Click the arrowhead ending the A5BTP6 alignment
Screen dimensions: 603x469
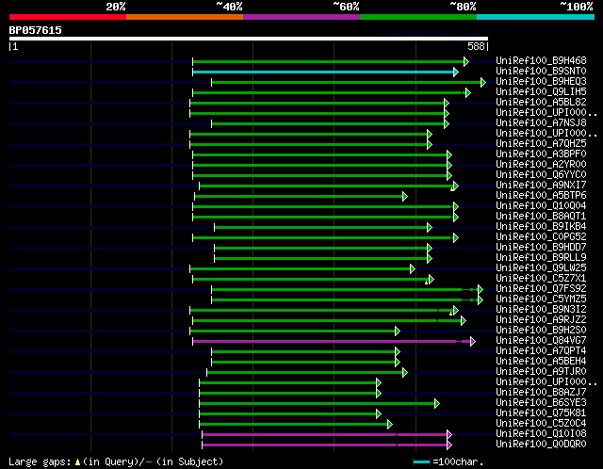[x=405, y=197]
